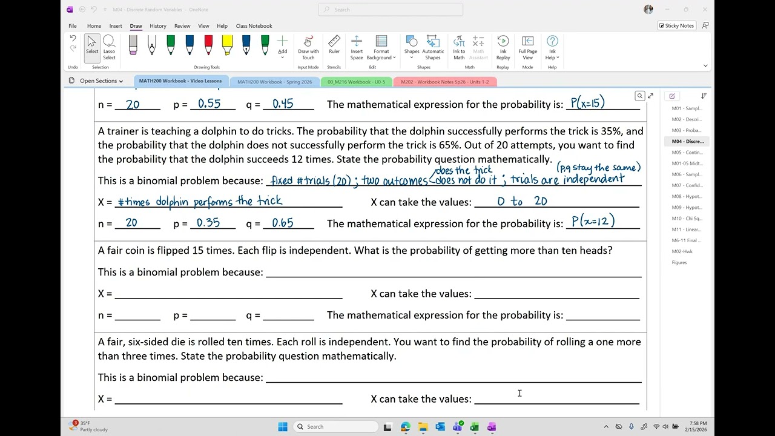Open the Review ribbon tab

click(x=182, y=26)
